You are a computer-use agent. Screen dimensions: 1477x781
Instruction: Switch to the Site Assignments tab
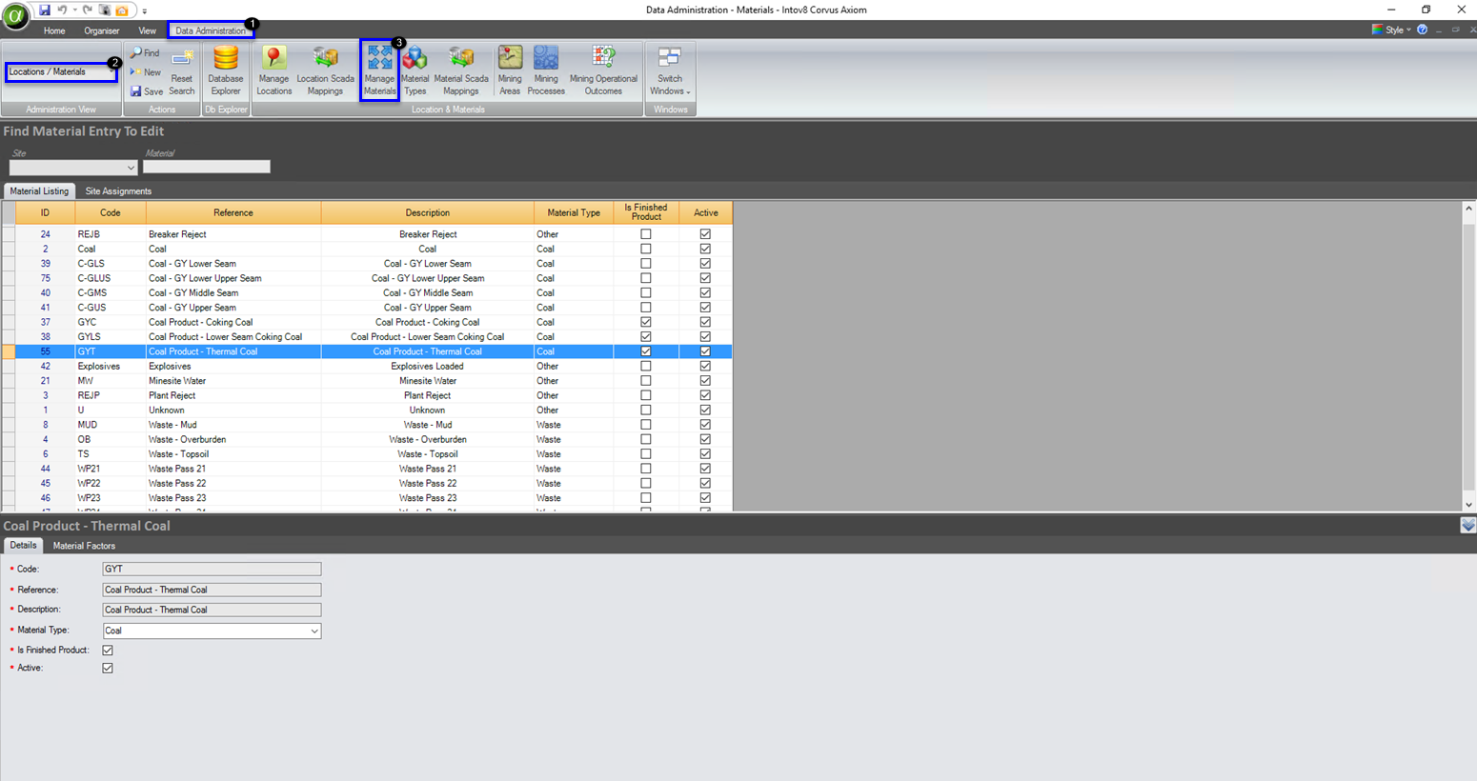coord(118,191)
